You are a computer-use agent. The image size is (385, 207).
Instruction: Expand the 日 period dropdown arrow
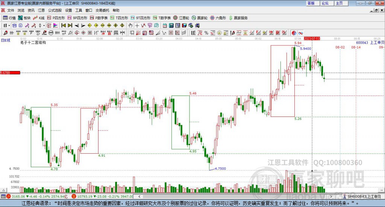9,26
